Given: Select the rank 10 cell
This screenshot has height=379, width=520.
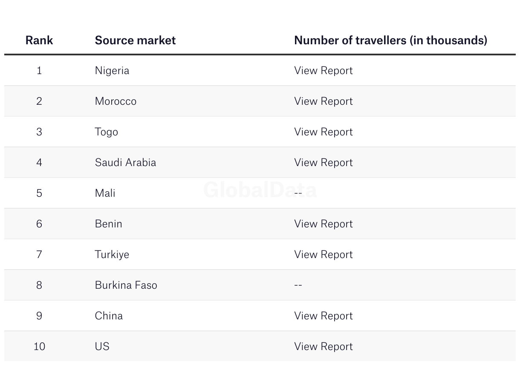Looking at the screenshot, I should (x=39, y=347).
